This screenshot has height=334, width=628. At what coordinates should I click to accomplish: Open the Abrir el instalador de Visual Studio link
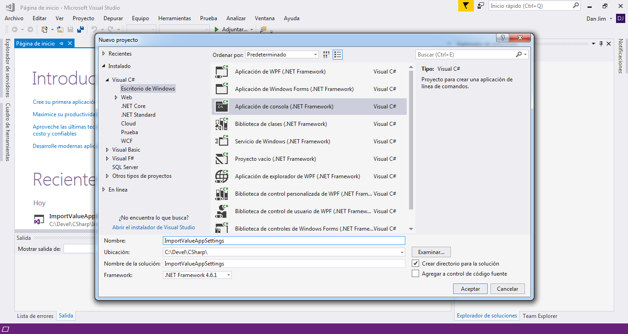[x=154, y=227]
